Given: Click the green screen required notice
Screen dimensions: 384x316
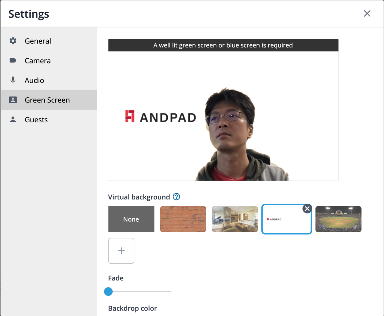Looking at the screenshot, I should (223, 45).
